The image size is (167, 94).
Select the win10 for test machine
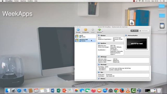coord(85,40)
